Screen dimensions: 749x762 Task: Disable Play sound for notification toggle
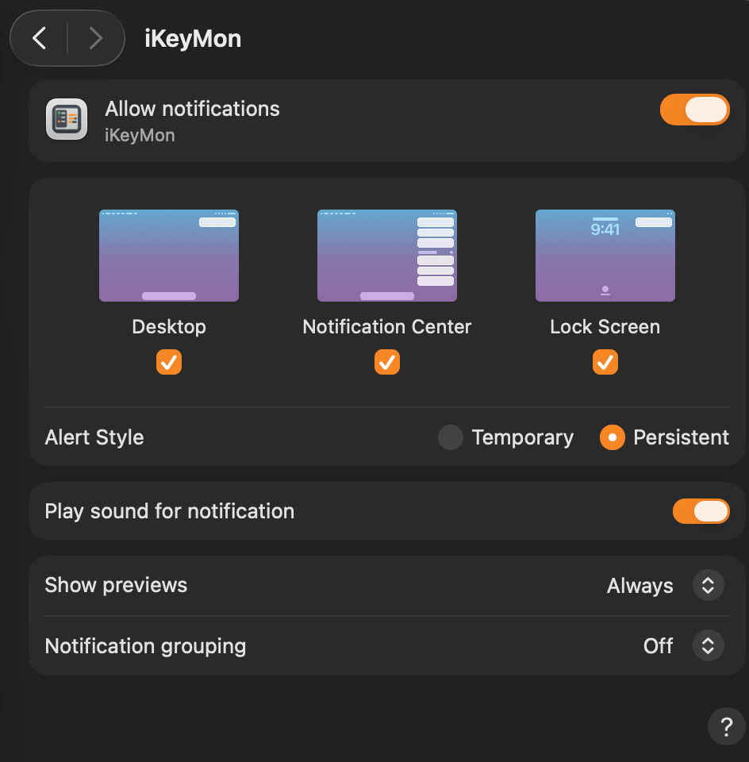[x=701, y=511]
